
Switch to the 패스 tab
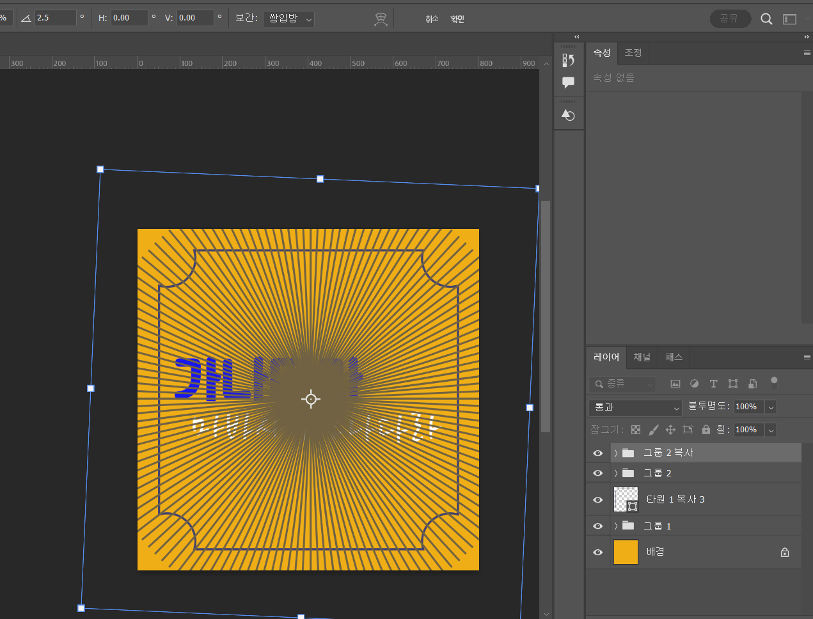tap(674, 357)
